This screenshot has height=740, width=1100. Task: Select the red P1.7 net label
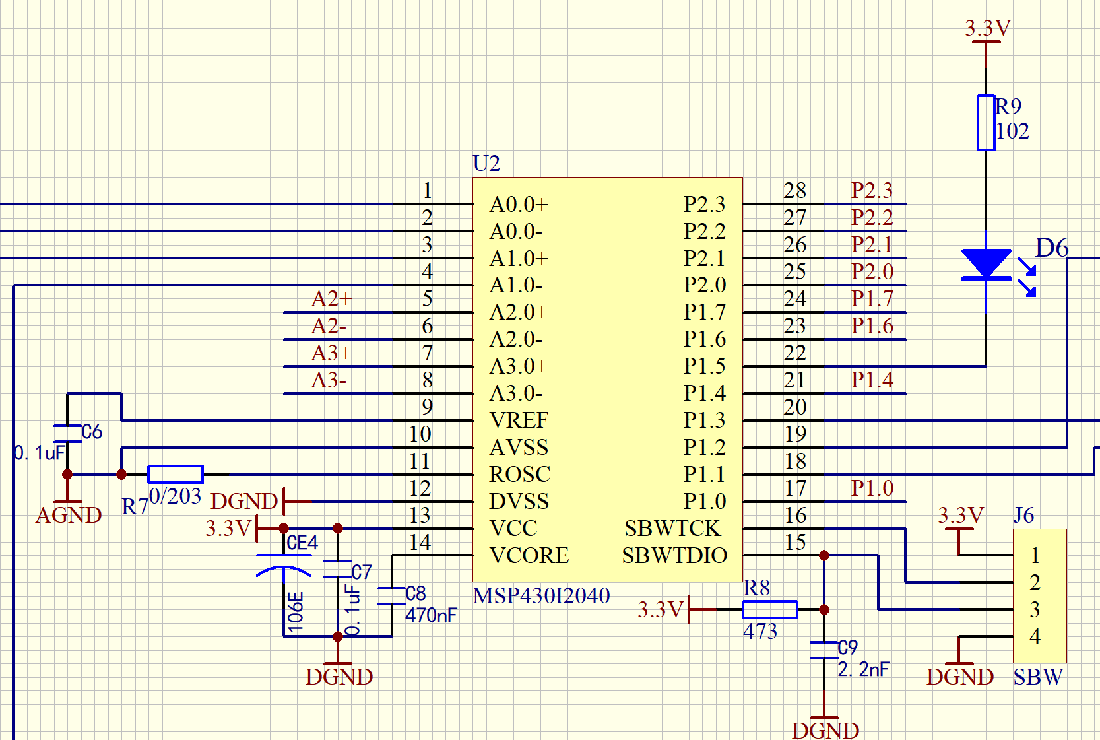pos(872,298)
